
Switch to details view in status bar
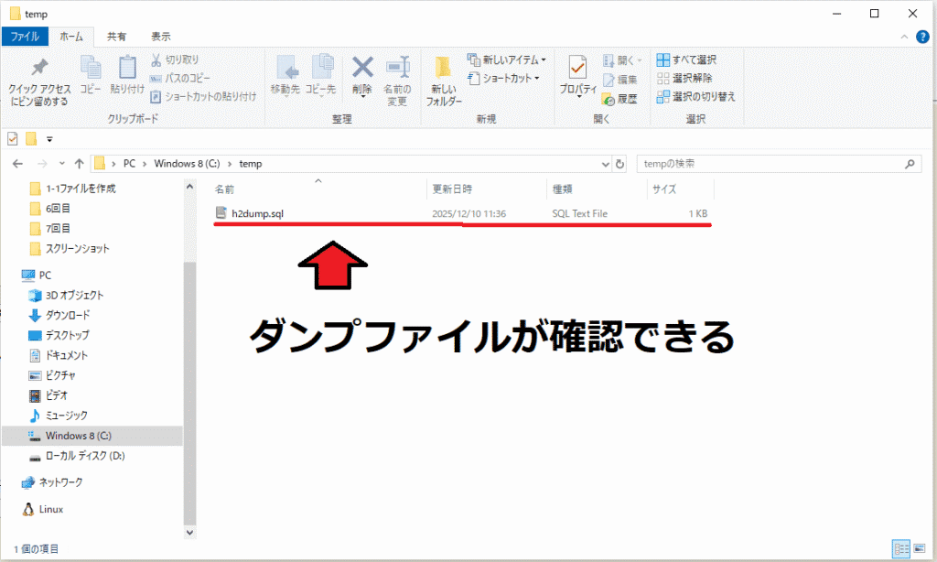(900, 548)
